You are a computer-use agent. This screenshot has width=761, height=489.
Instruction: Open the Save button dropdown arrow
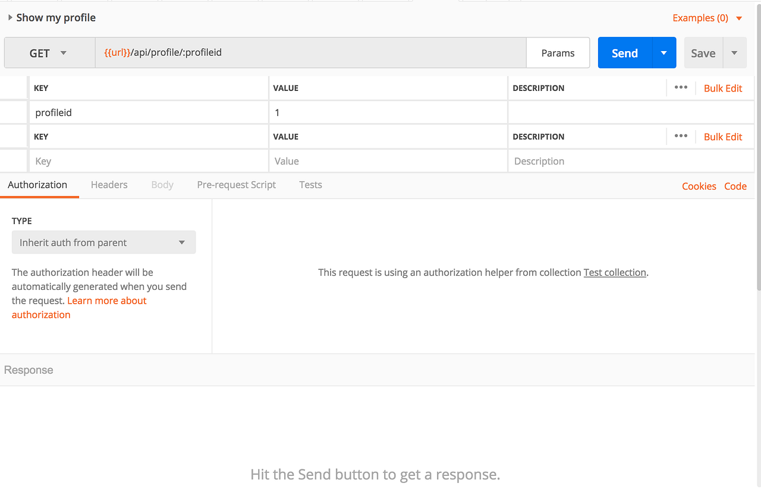point(735,52)
